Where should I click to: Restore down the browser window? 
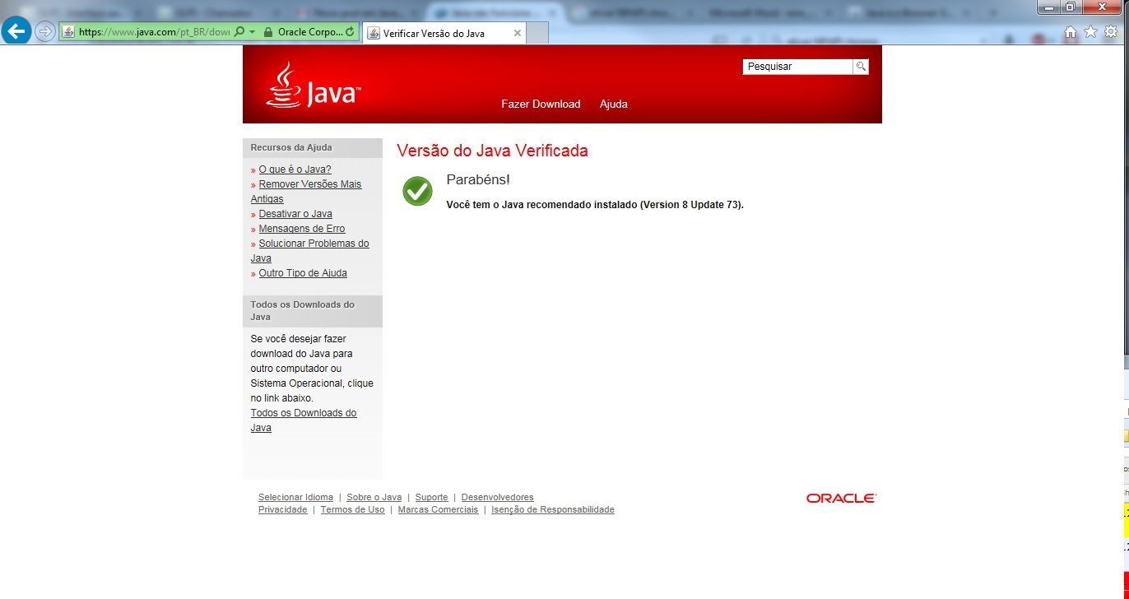(x=1071, y=7)
